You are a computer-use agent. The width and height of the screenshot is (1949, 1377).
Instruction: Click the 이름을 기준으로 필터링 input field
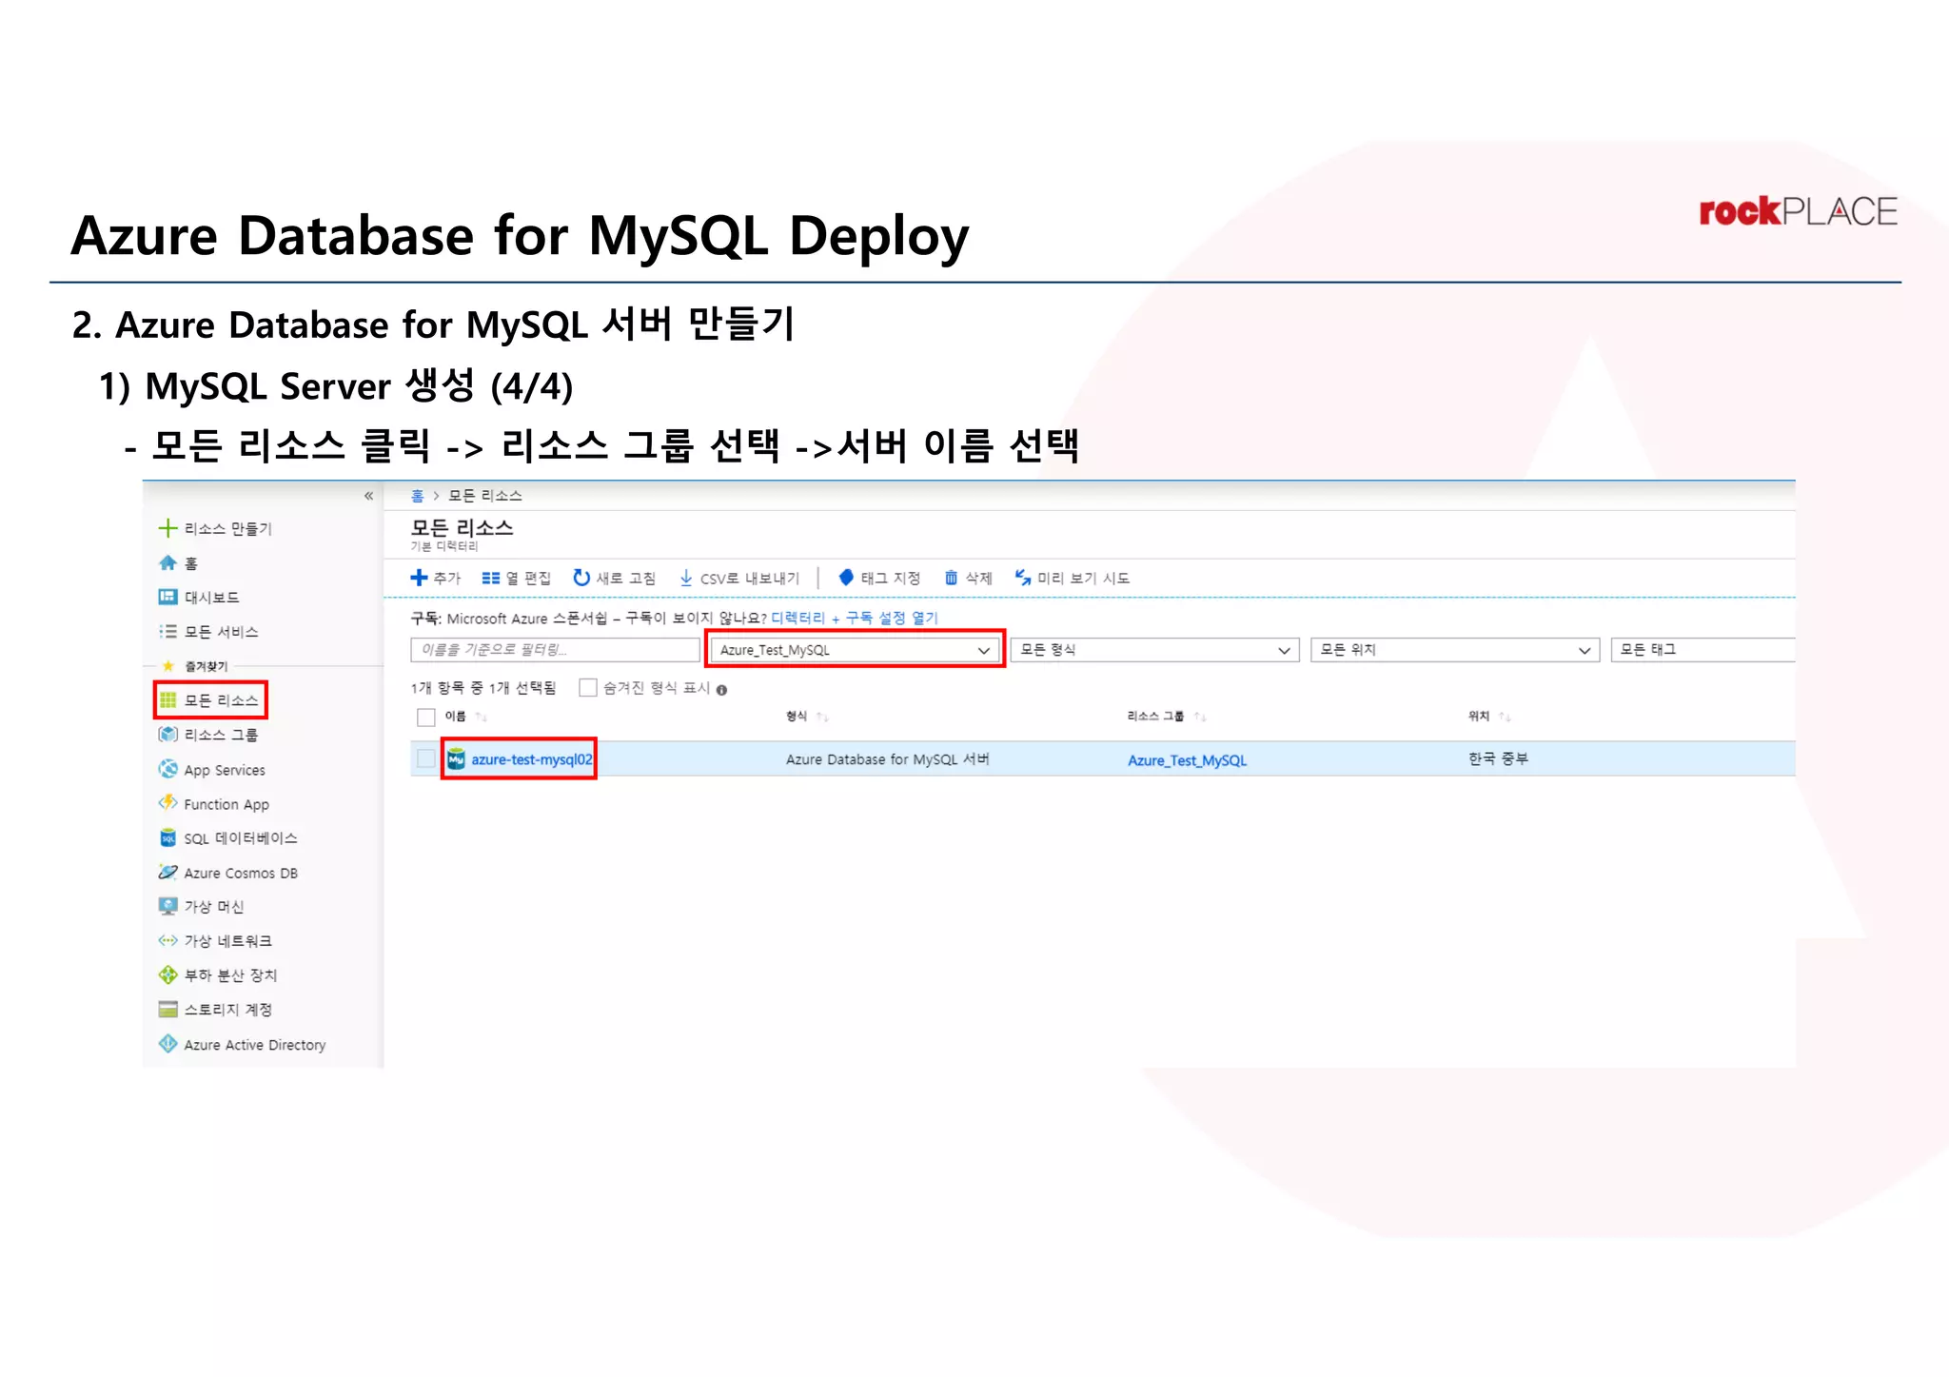556,650
